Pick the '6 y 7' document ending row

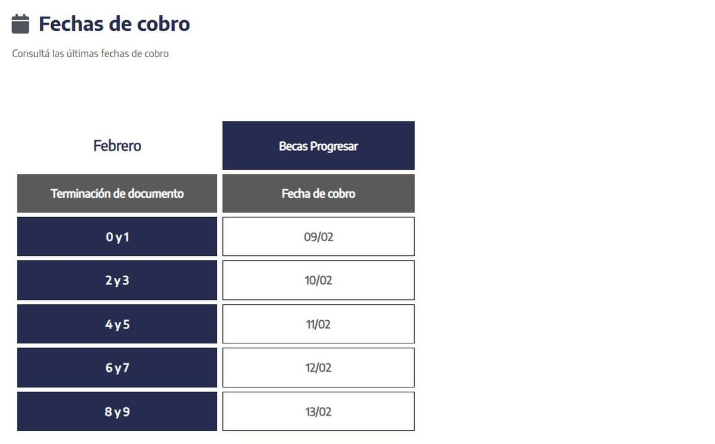point(117,368)
